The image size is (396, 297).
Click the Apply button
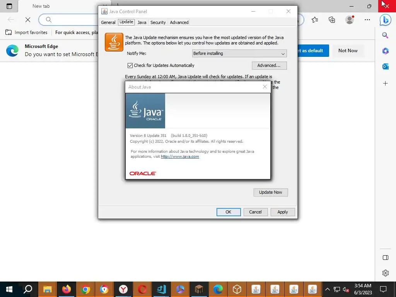(x=283, y=212)
